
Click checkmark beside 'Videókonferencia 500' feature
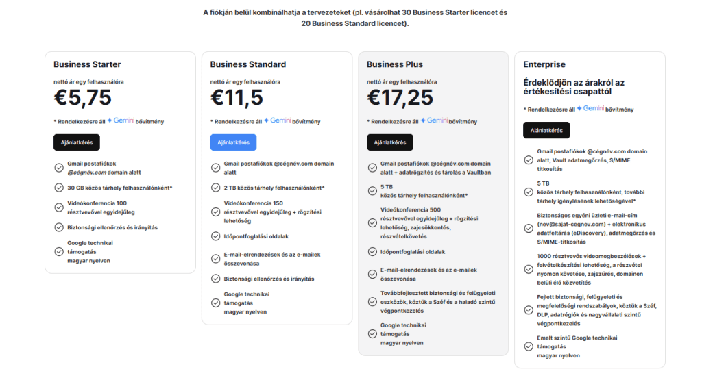click(372, 223)
